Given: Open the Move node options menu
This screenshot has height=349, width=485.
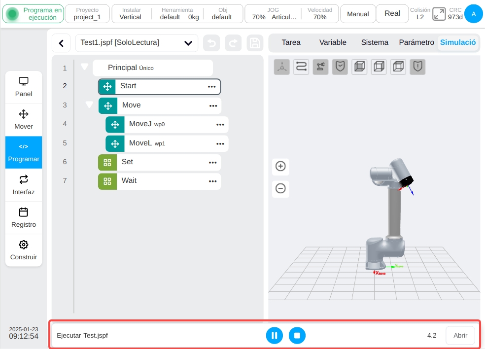Looking at the screenshot, I should tap(213, 106).
